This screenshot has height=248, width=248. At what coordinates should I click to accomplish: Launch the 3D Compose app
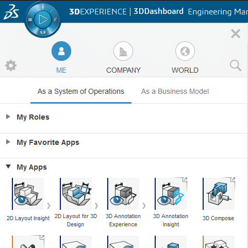click(x=219, y=194)
